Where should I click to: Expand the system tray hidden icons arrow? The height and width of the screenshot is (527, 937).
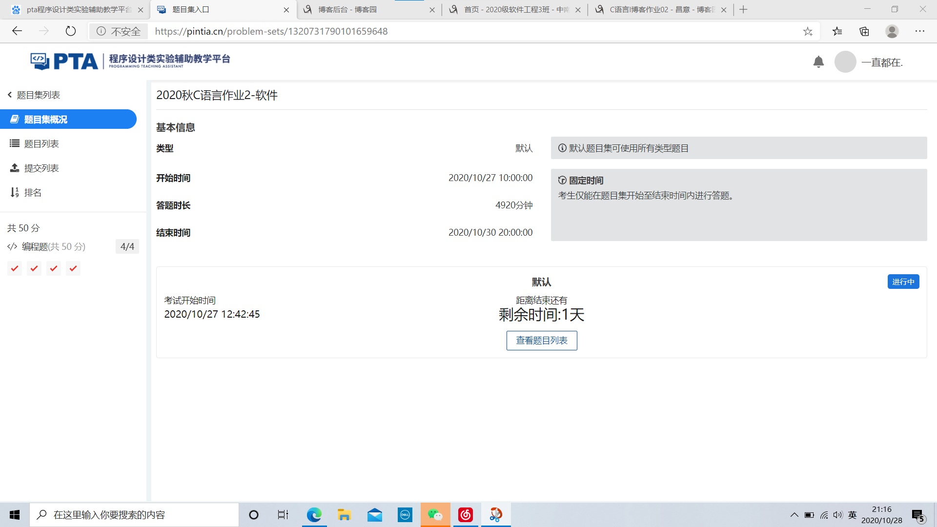(x=794, y=515)
